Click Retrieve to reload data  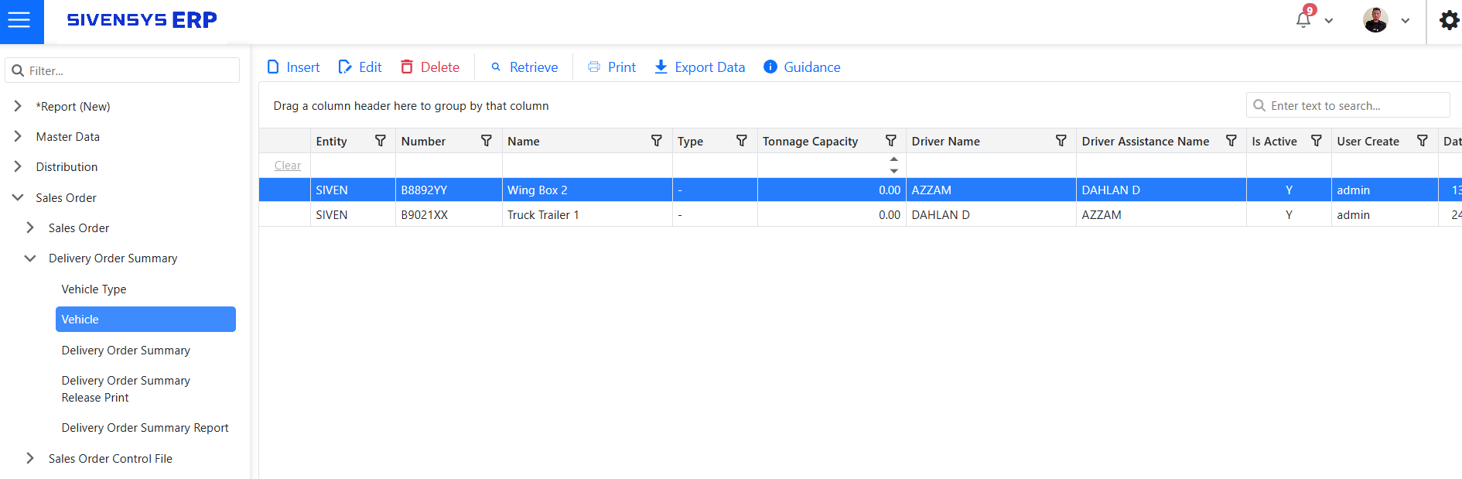pos(524,67)
